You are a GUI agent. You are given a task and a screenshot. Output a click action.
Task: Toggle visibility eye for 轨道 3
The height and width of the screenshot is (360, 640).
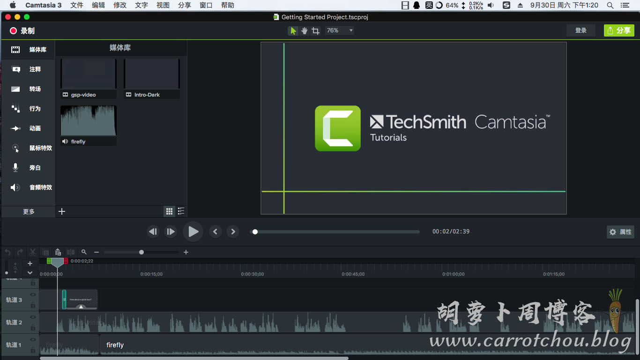[x=33, y=295]
